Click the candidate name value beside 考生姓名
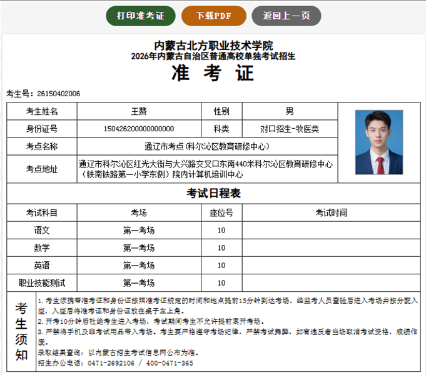The height and width of the screenshot is (375, 426). pos(139,111)
